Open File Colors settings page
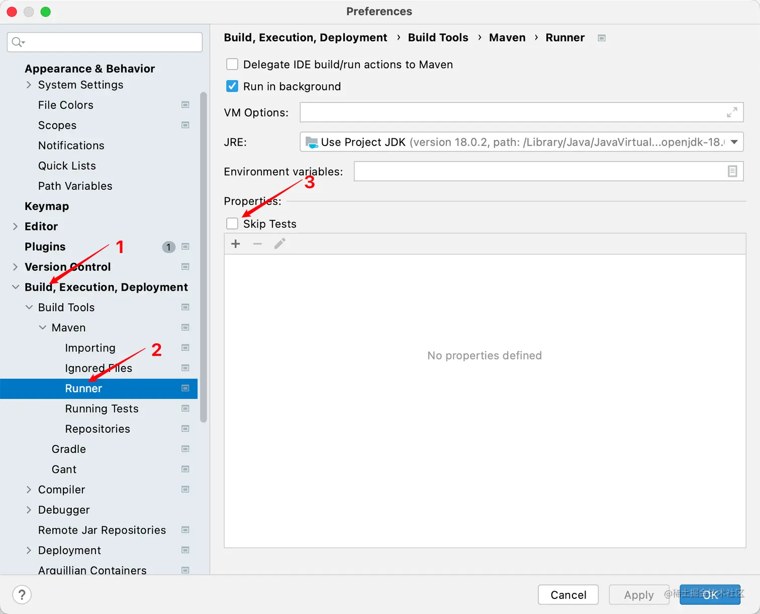The width and height of the screenshot is (760, 614). coord(66,105)
